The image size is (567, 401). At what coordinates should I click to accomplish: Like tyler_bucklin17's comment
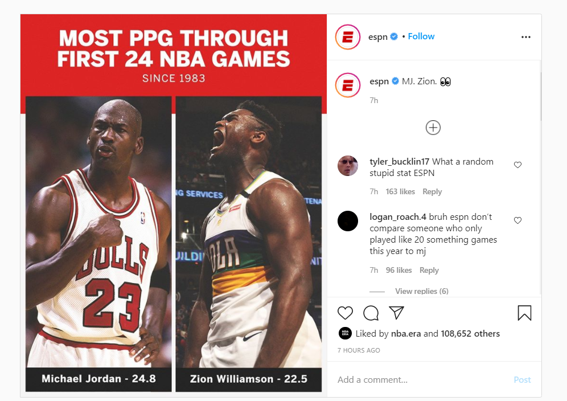[x=517, y=165]
